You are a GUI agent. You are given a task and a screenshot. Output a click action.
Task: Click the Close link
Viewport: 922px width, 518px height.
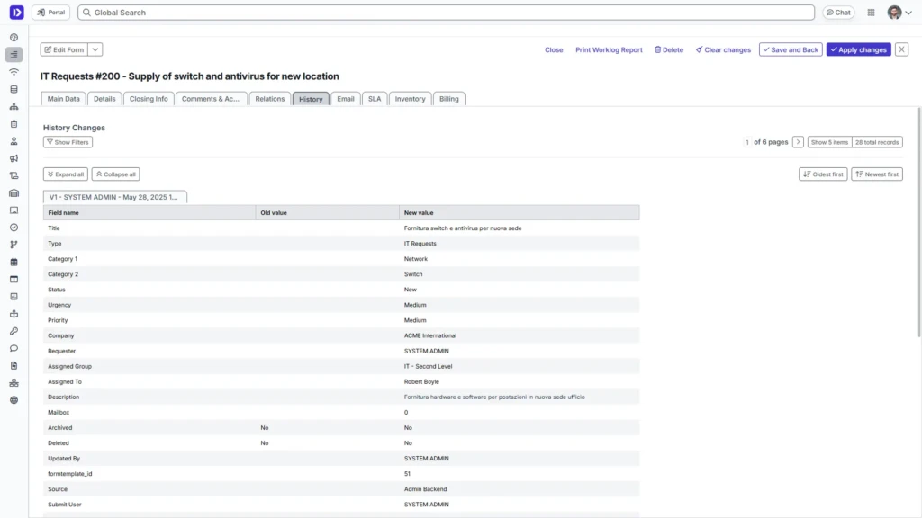554,50
